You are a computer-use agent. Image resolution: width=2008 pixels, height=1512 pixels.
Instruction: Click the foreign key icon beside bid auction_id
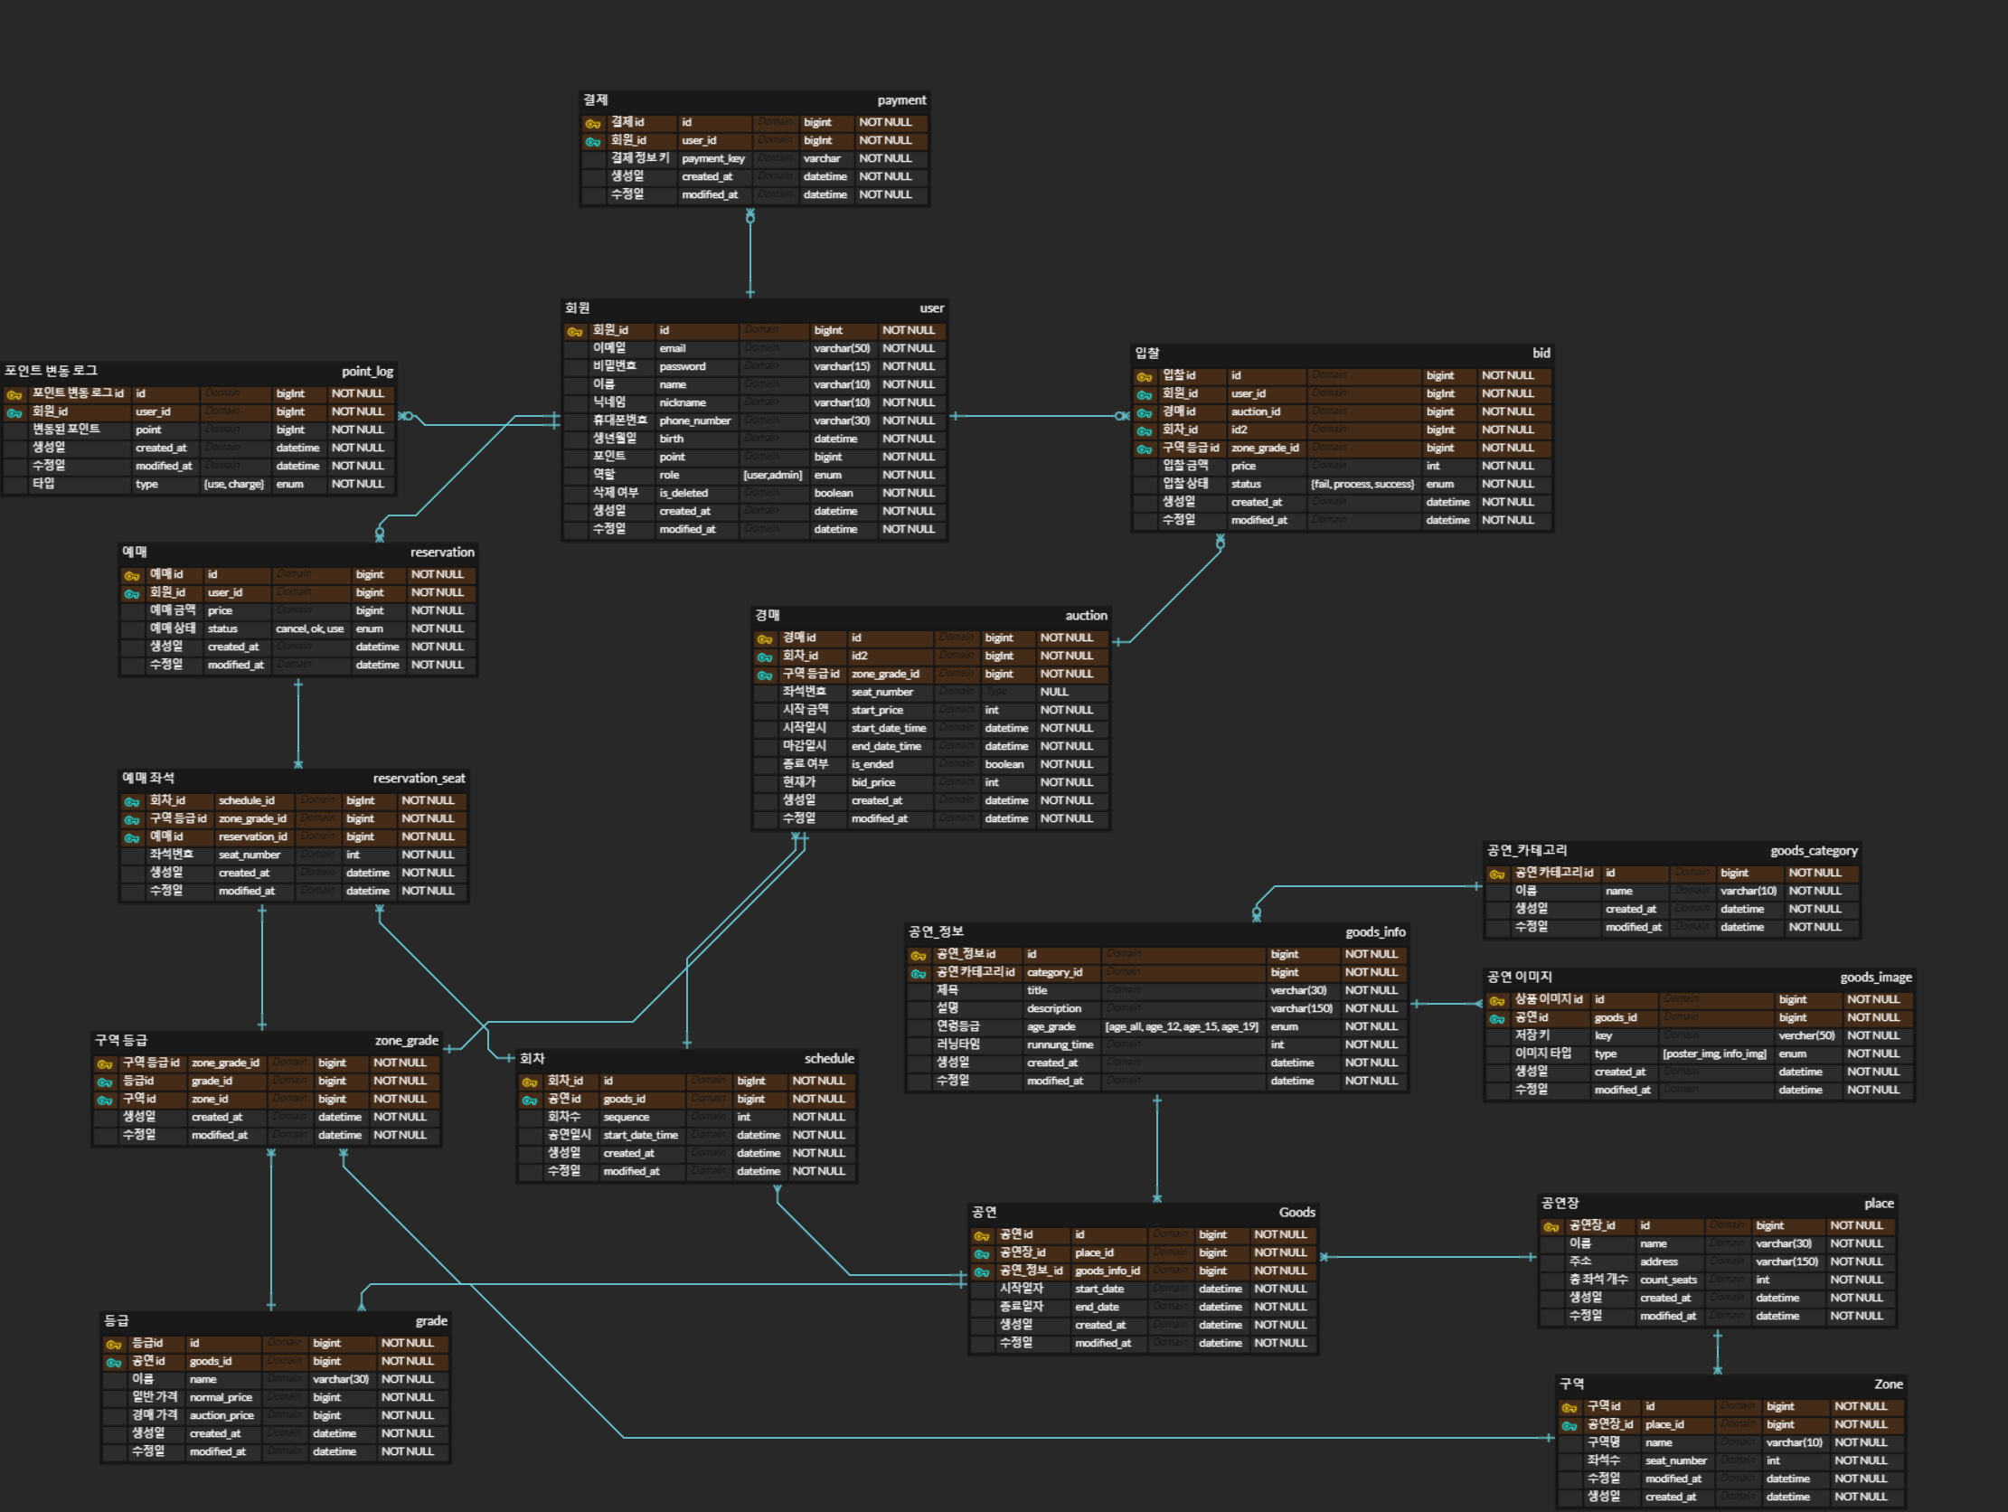1144,413
